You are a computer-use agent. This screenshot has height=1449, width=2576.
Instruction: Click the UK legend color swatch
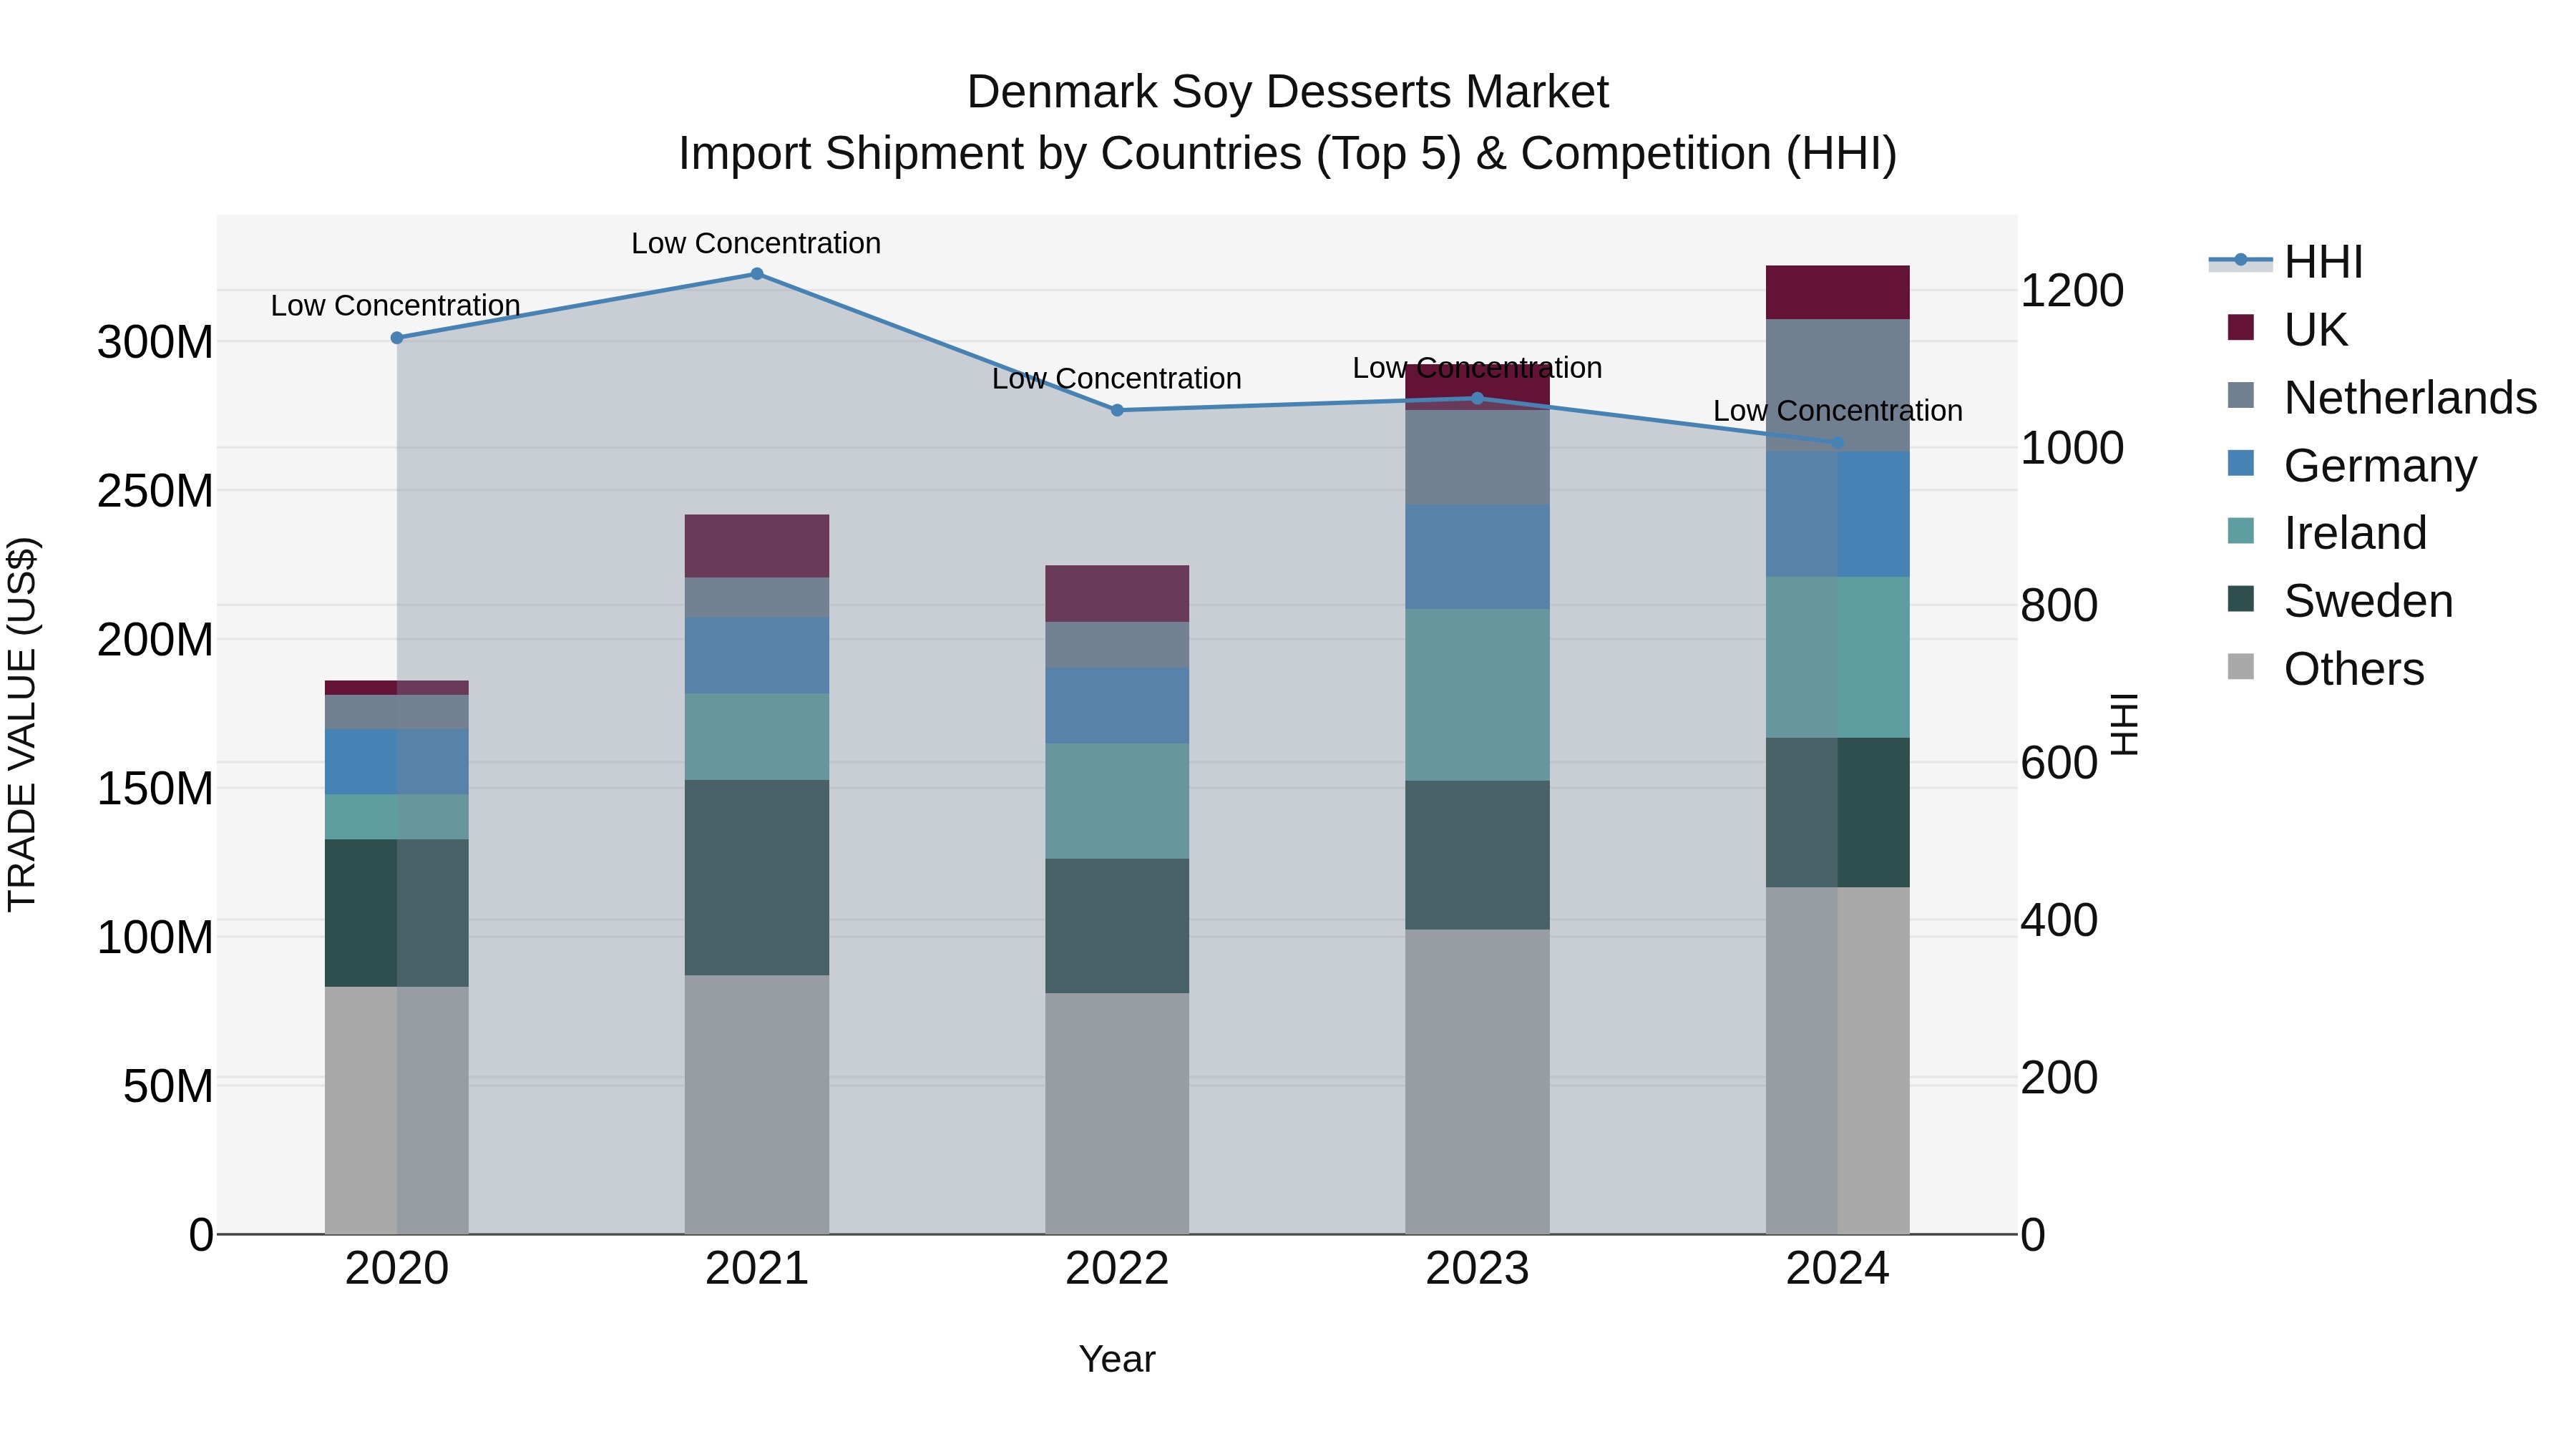[x=2241, y=327]
